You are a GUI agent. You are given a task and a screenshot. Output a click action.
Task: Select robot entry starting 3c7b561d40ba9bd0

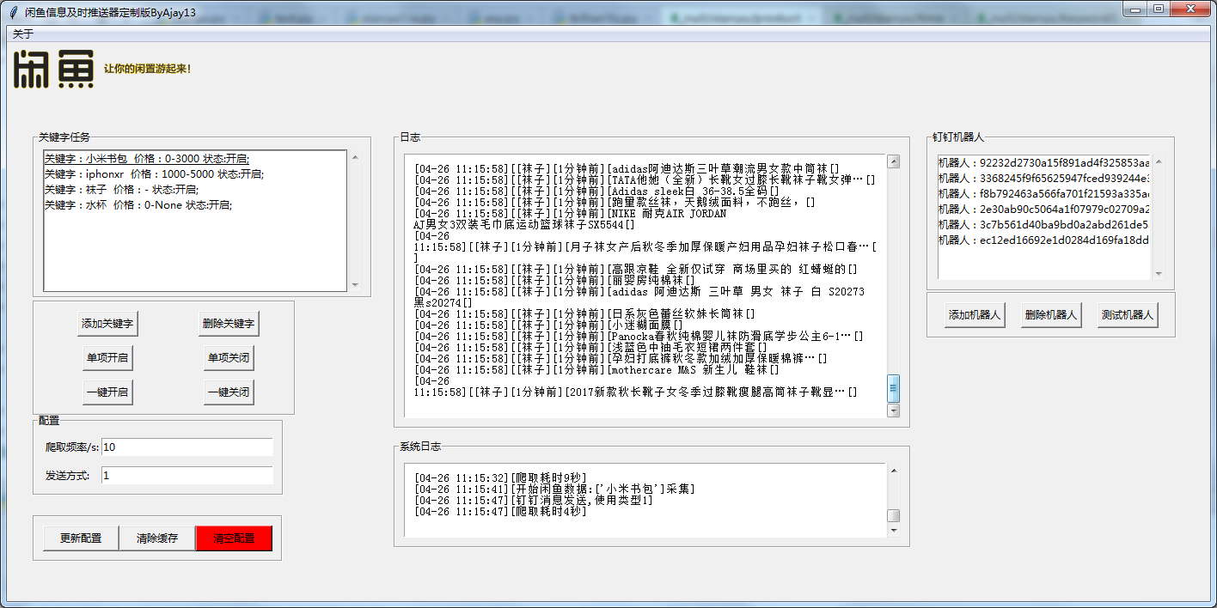[1044, 225]
